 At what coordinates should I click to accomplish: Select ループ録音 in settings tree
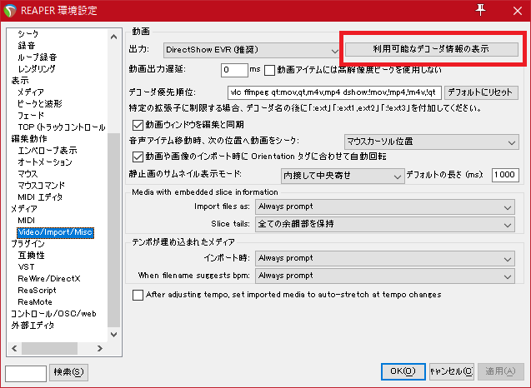[38, 57]
